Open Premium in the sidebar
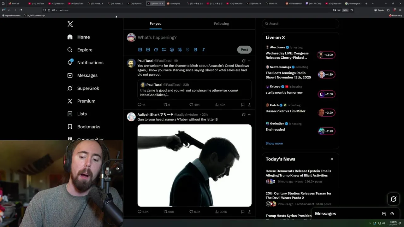404x227 pixels. [81, 101]
